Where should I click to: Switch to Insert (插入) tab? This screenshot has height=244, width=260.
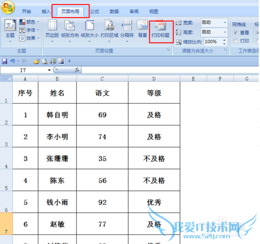pos(46,11)
